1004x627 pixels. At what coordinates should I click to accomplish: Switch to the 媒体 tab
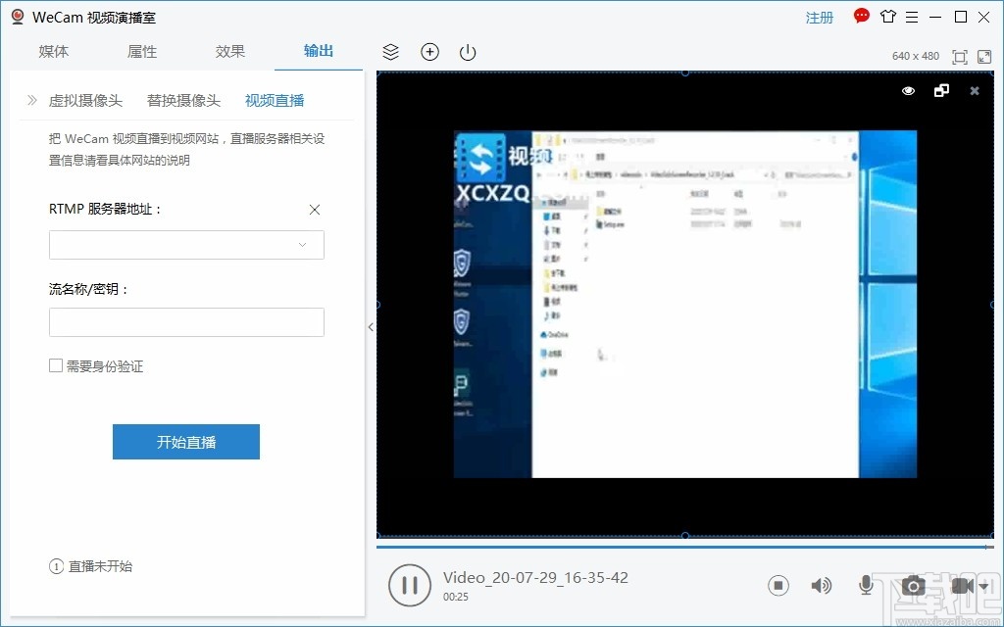54,51
